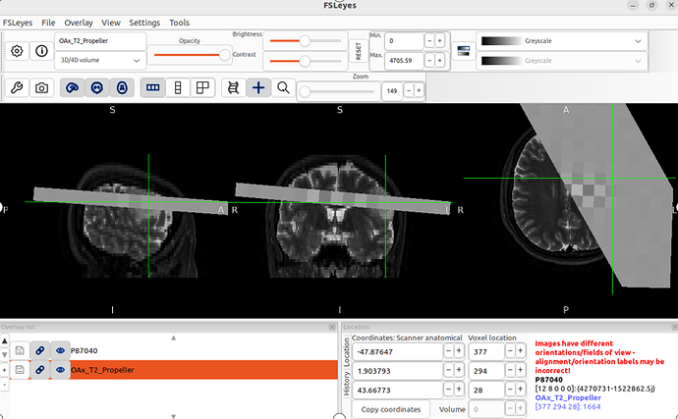The image size is (678, 419).
Task: Close the Location panel
Action: coord(674,327)
